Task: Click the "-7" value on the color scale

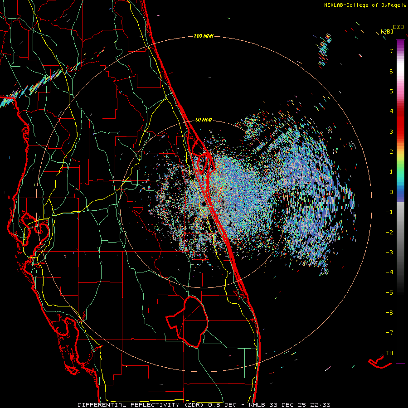Action: click(389, 333)
